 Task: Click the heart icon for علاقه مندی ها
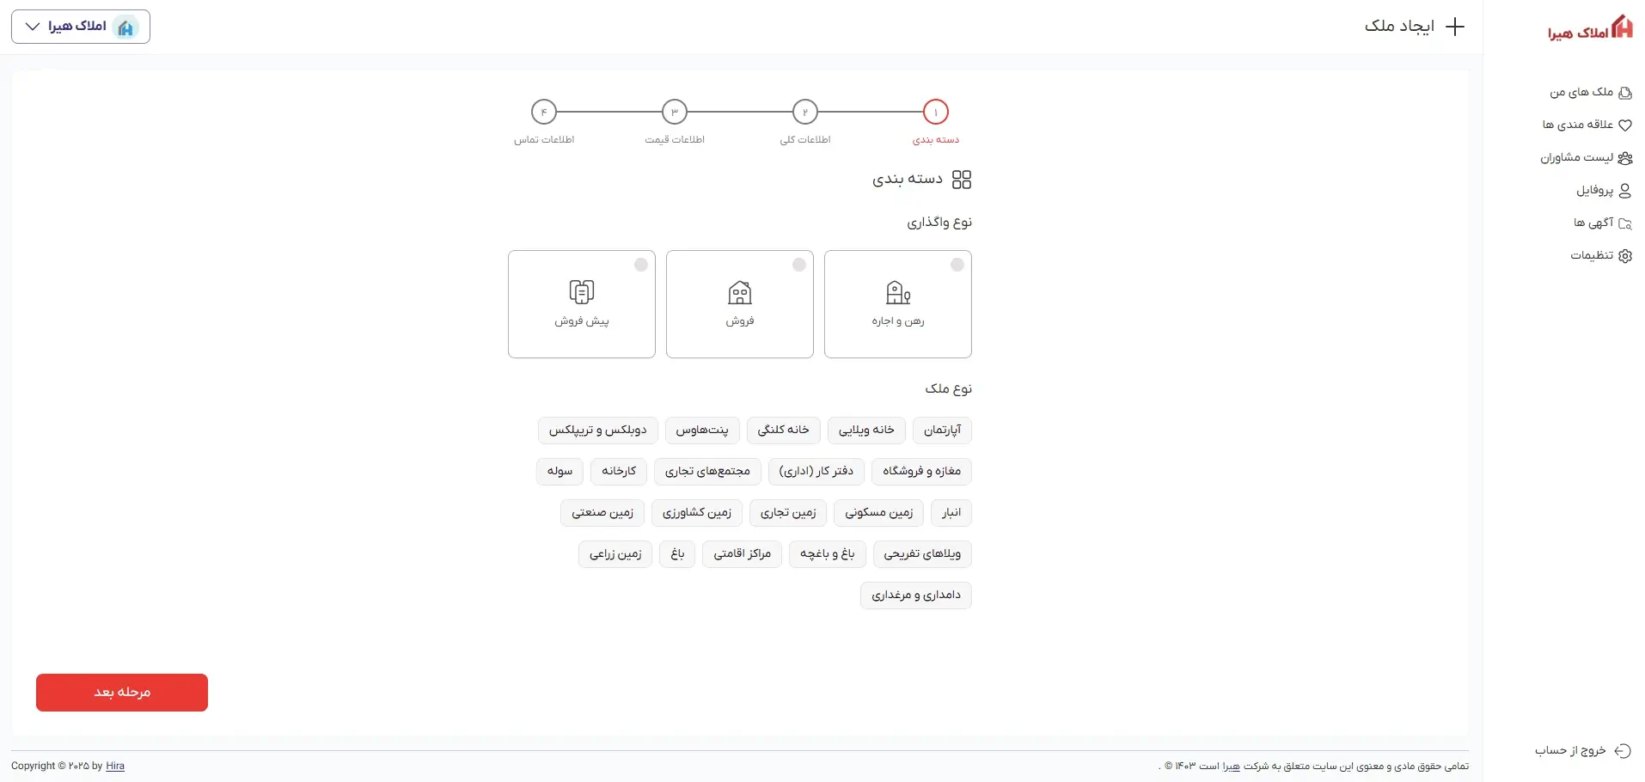pos(1624,125)
